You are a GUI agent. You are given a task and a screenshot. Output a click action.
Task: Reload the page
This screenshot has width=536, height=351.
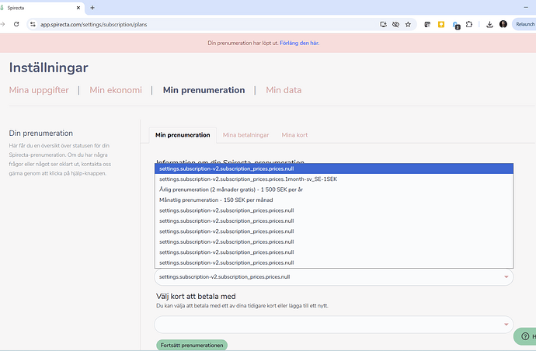tap(16, 24)
